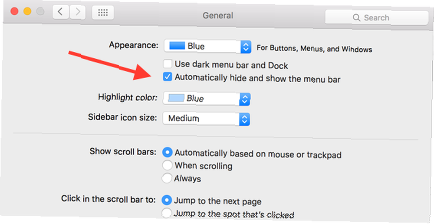The image size is (434, 224).
Task: Click the magnifying glass search icon
Action: click(x=356, y=18)
